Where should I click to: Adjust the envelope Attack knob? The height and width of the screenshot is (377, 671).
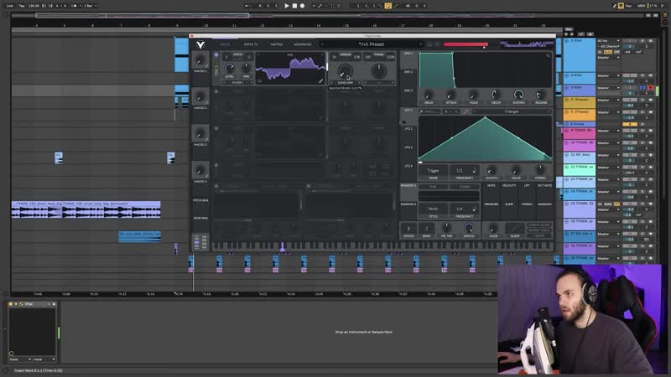point(451,95)
